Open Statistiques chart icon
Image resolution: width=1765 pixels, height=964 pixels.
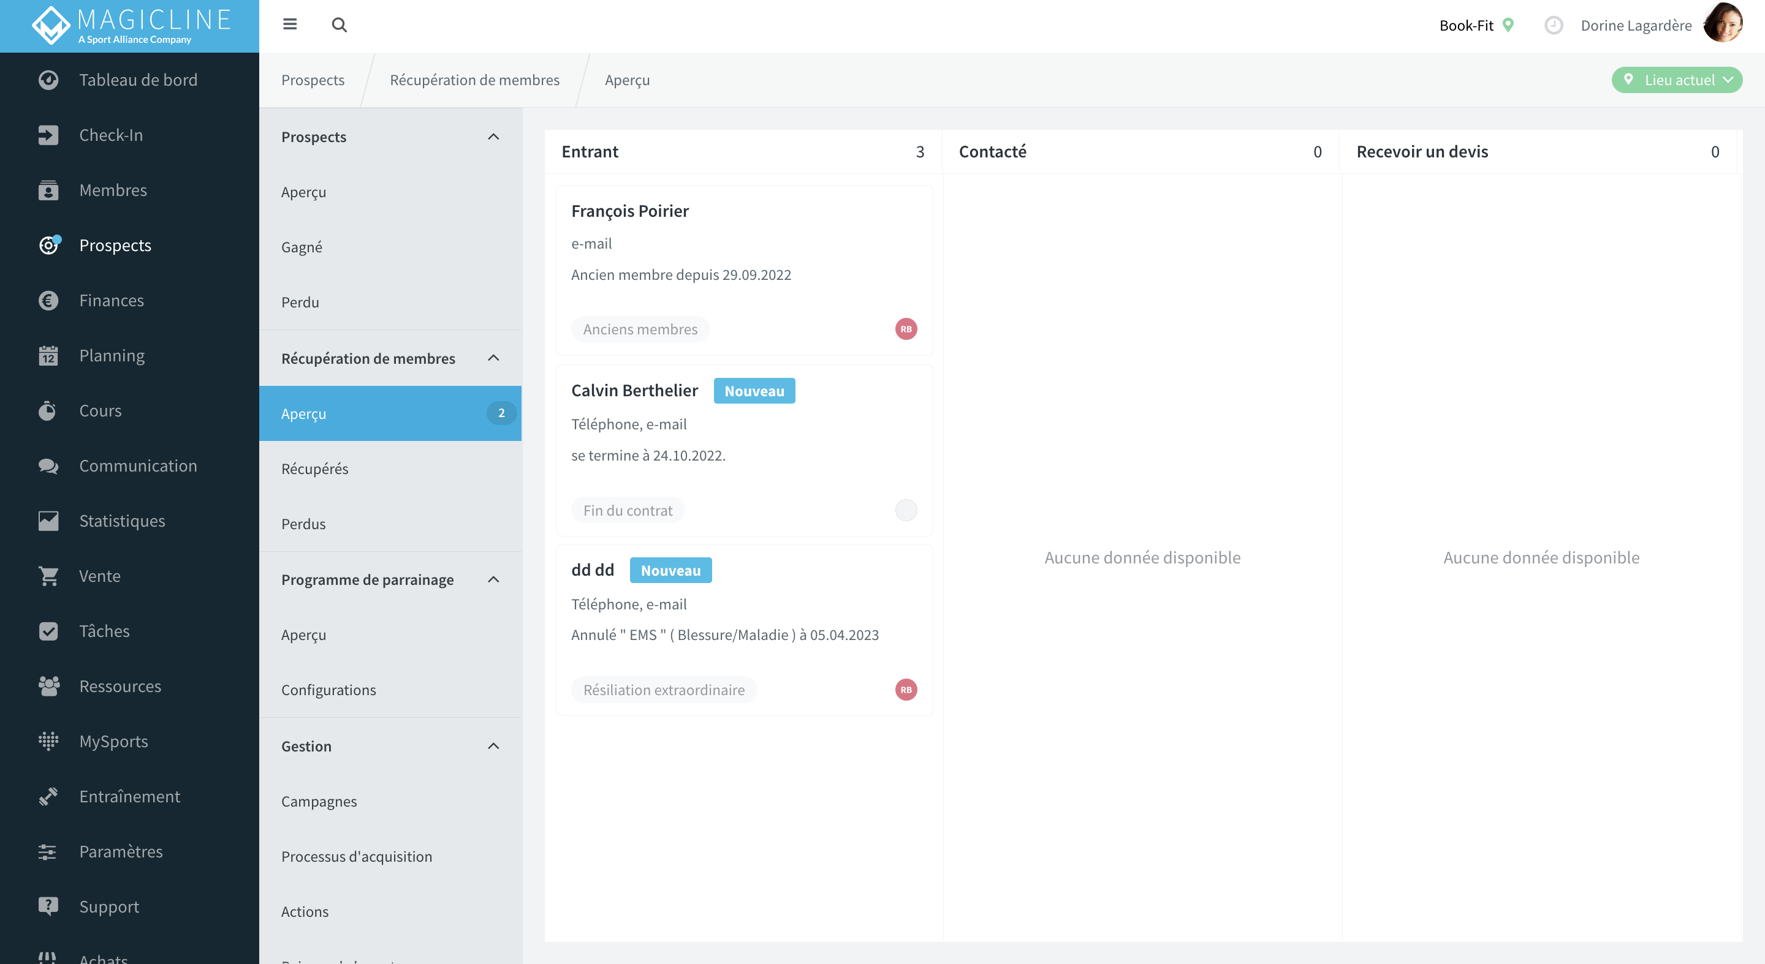point(48,521)
